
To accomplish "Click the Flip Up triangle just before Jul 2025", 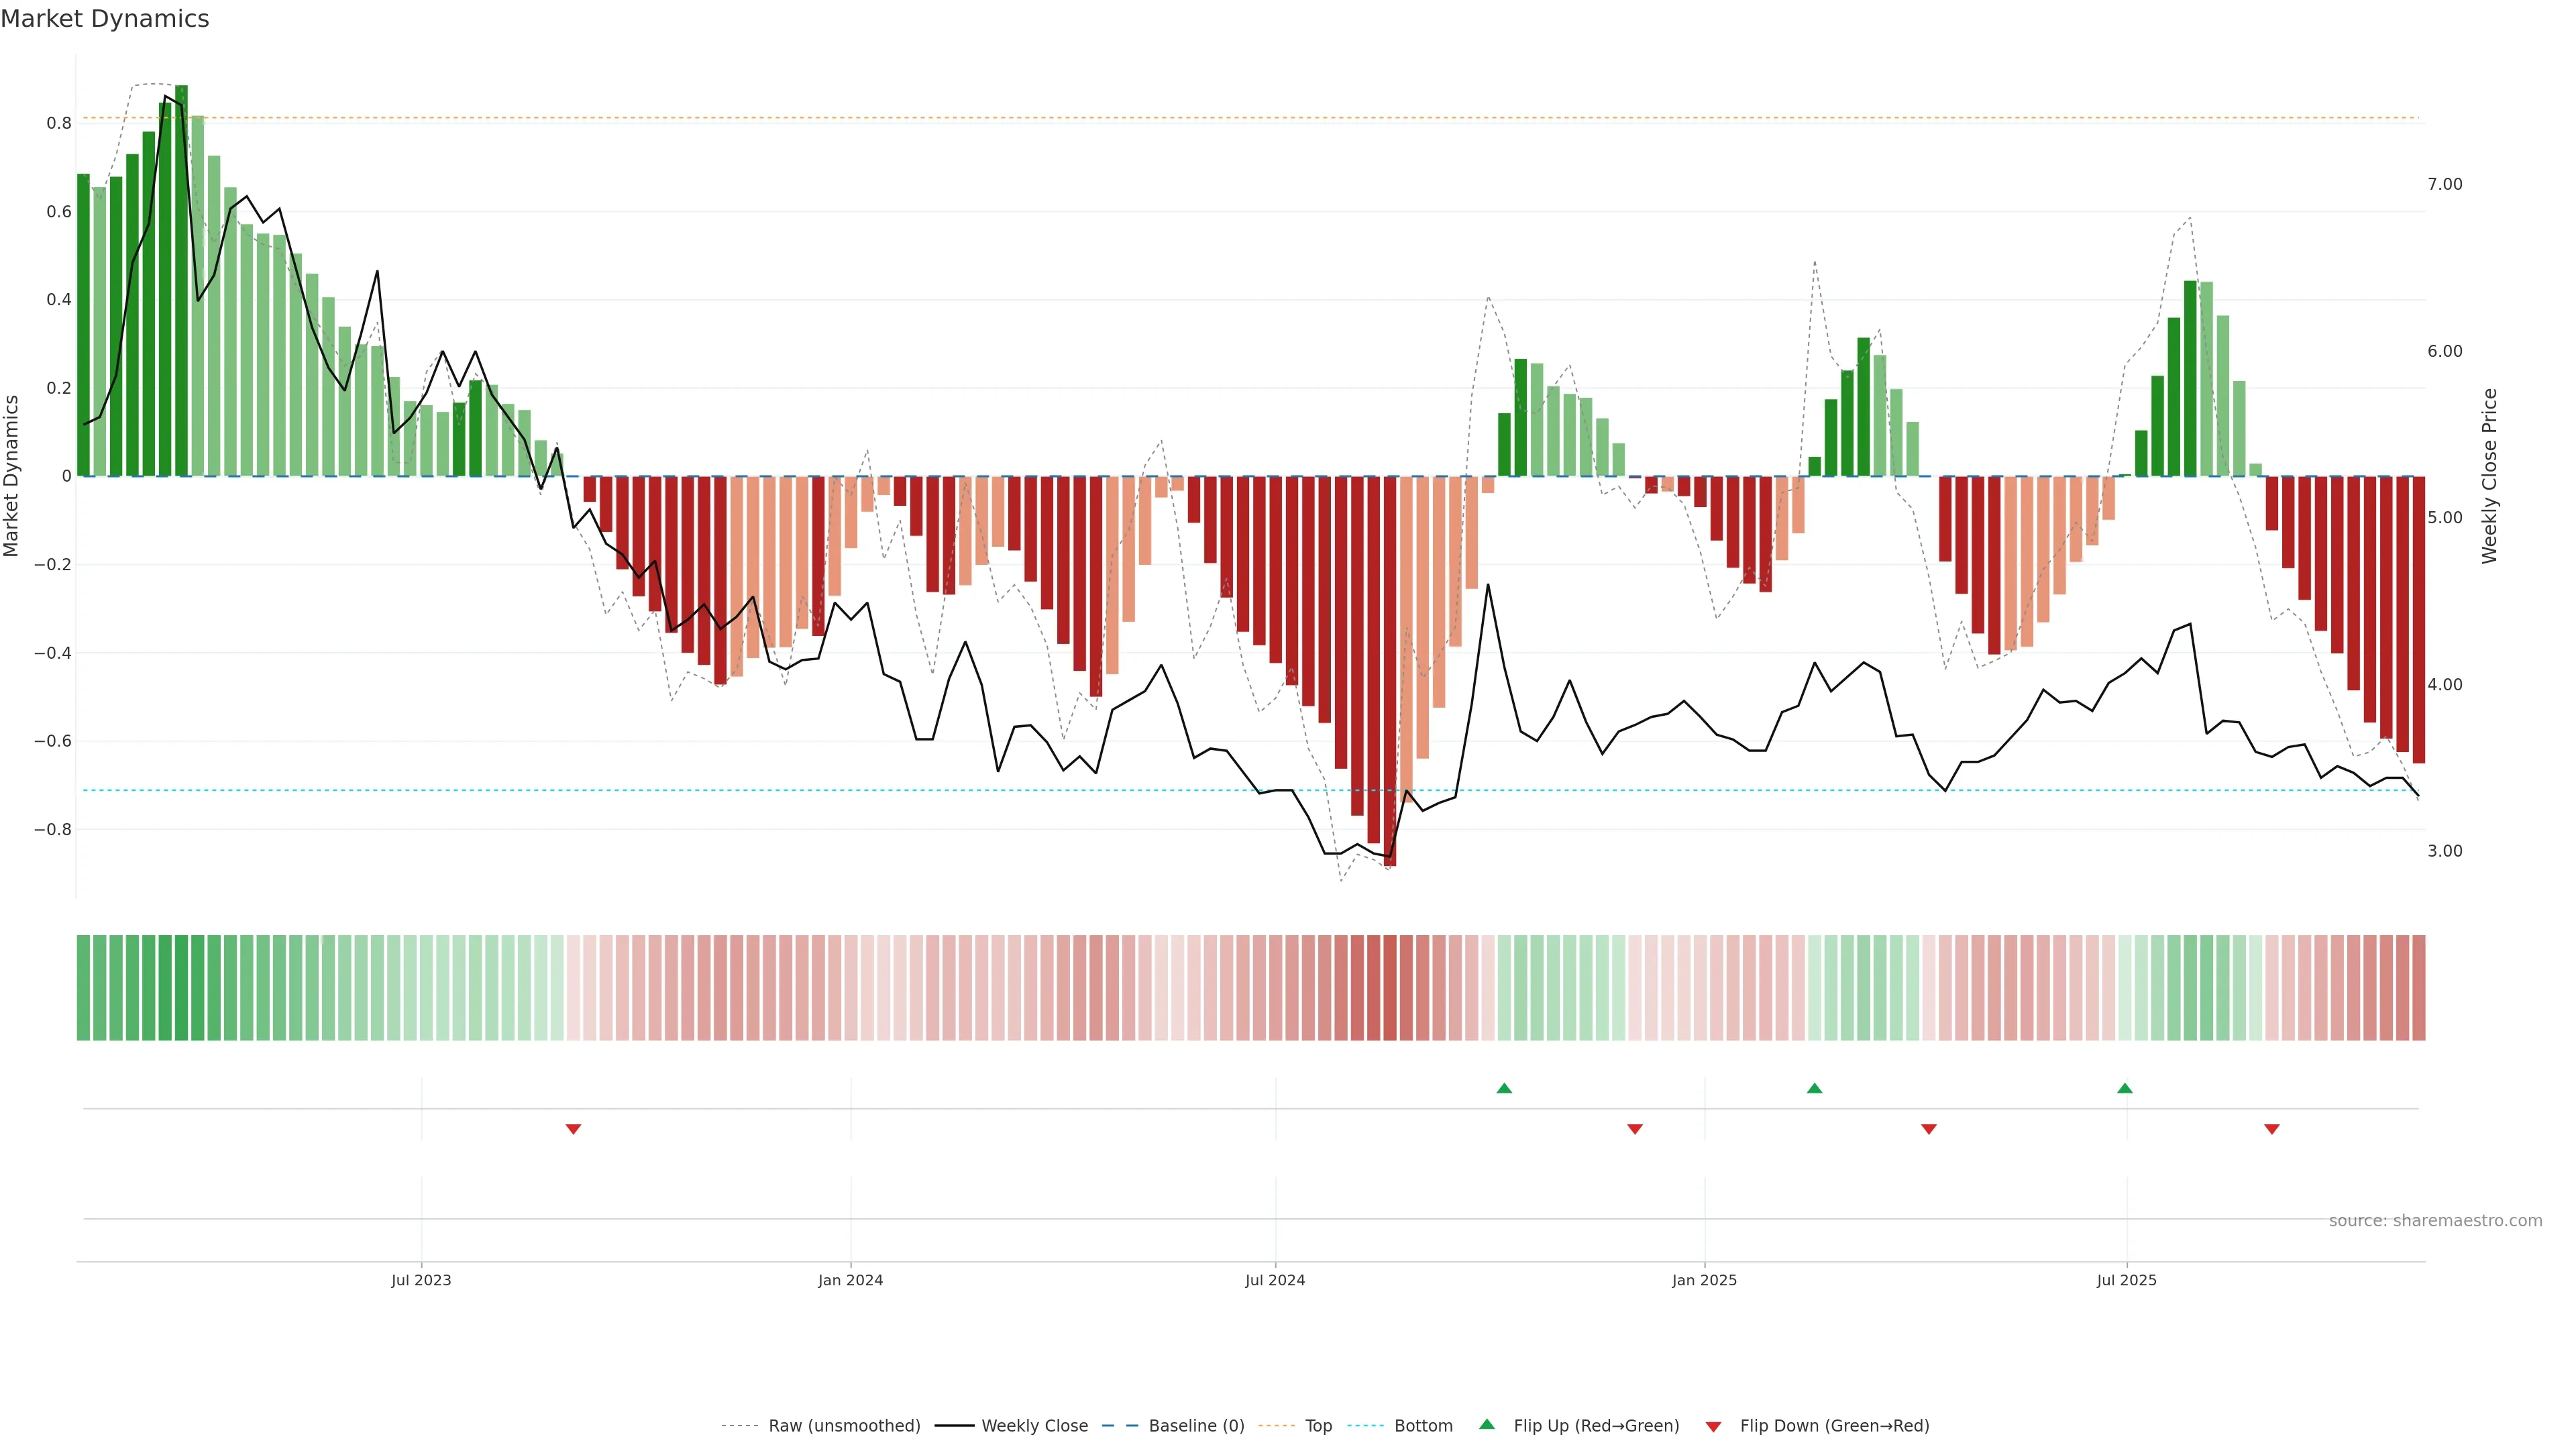I will click(x=2125, y=1088).
